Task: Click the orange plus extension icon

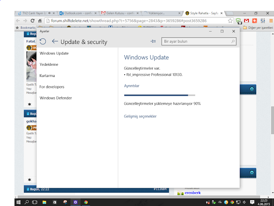Action: (x=255, y=21)
